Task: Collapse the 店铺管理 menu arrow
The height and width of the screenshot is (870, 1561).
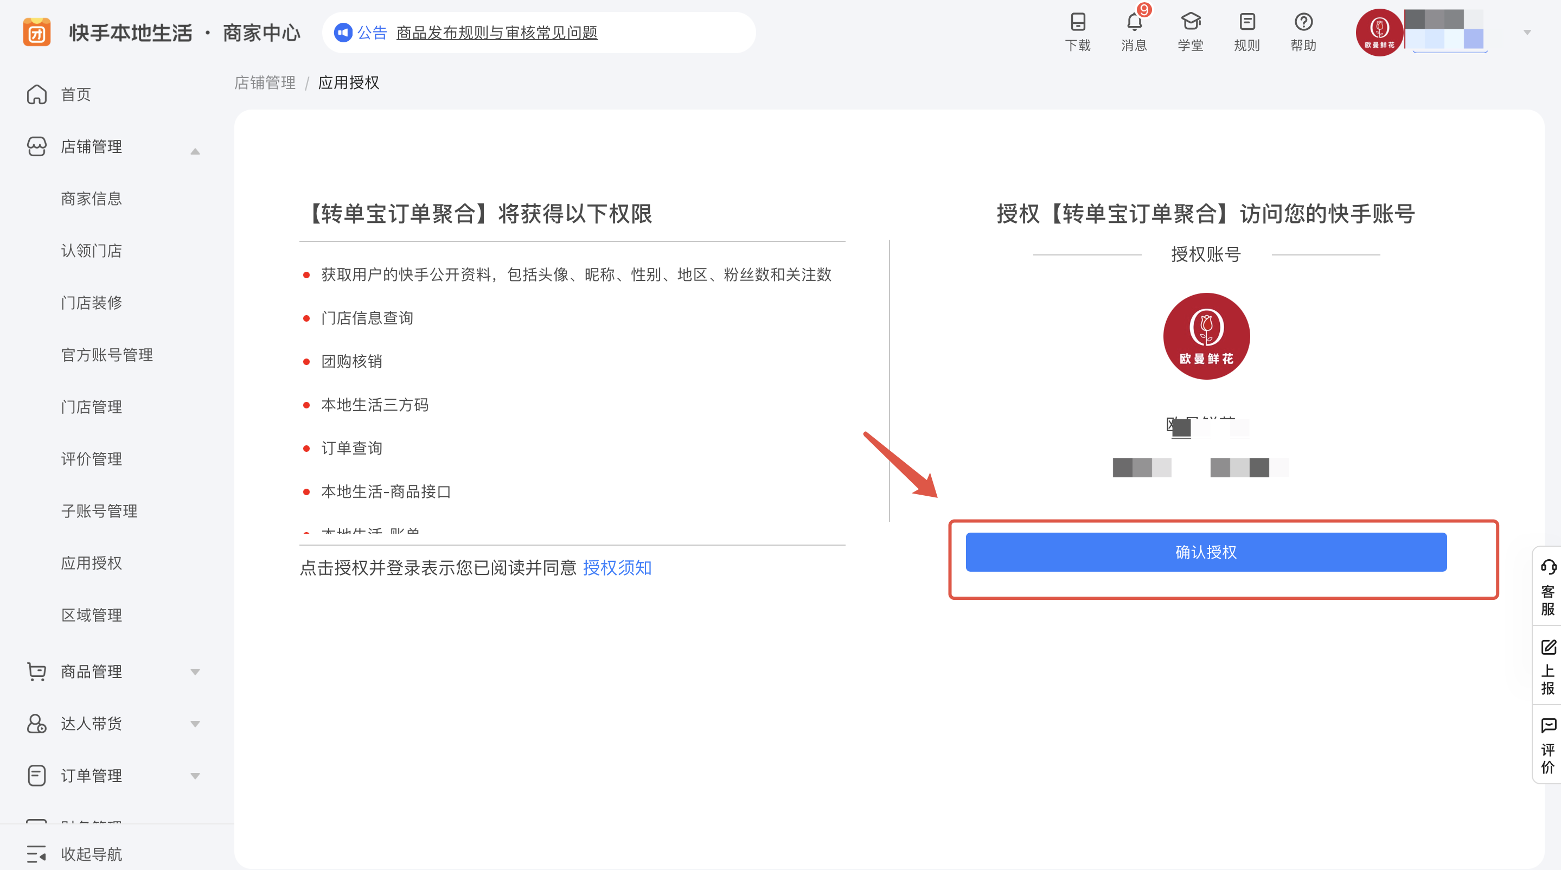Action: coord(195,151)
